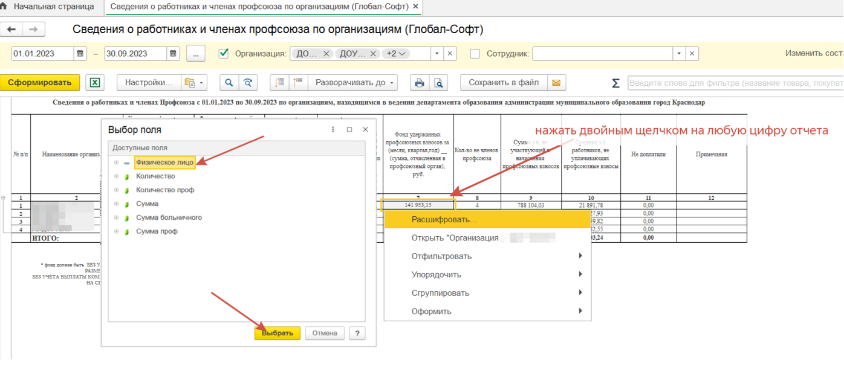Click the find magnifier icon in toolbar
This screenshot has width=844, height=366.
pyautogui.click(x=229, y=83)
